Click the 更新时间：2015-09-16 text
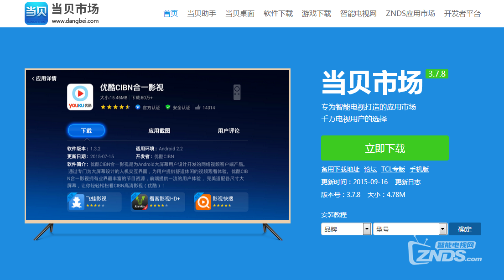Screen dimensions: 504x280 click(x=354, y=182)
